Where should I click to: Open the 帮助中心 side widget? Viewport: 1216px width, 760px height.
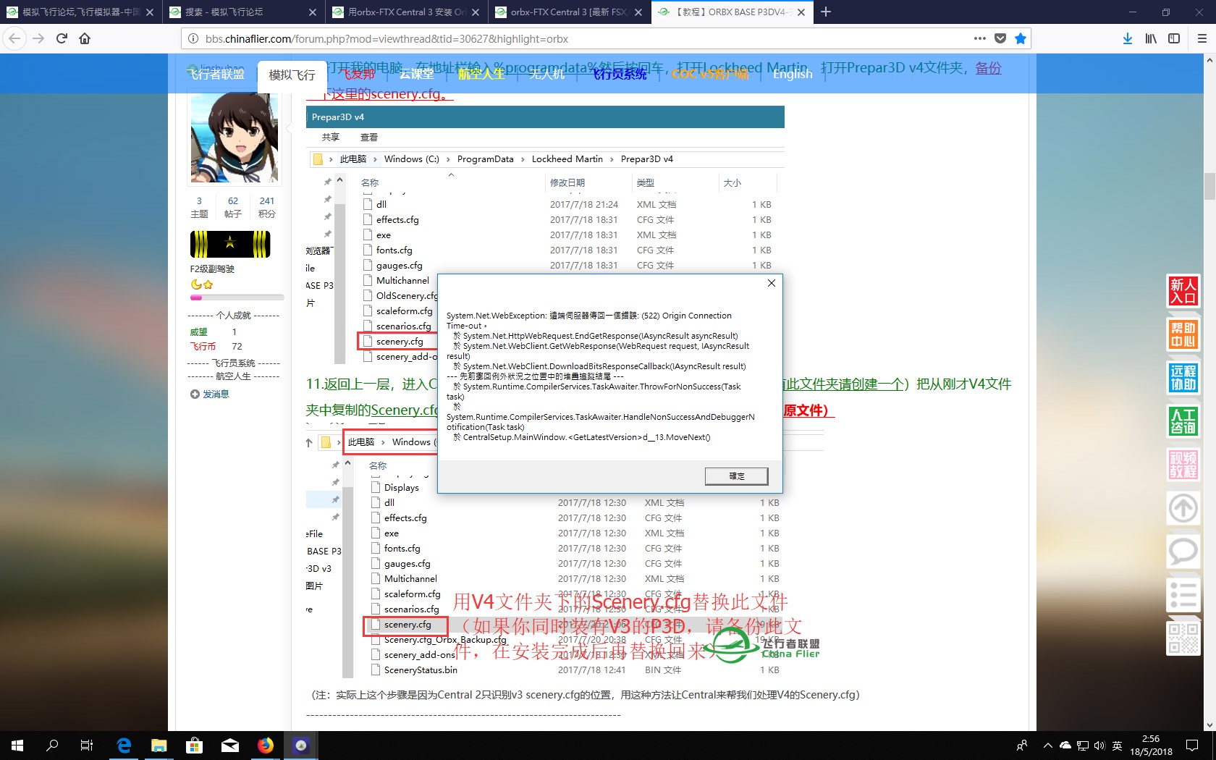(x=1183, y=334)
